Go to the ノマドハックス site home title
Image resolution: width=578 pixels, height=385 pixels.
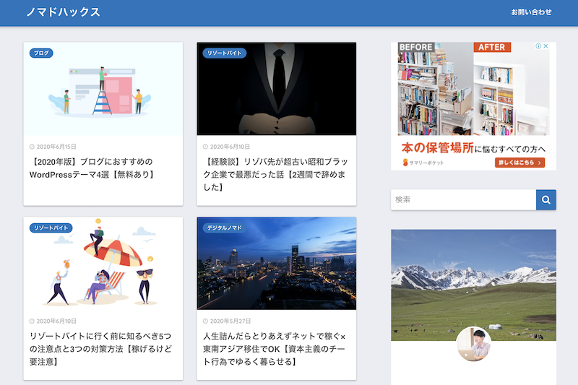63,12
